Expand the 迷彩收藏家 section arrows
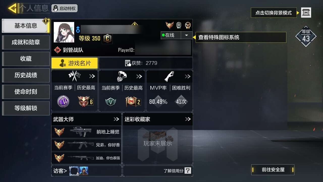Image resolution: width=323 pixels, height=182 pixels. tap(188, 119)
